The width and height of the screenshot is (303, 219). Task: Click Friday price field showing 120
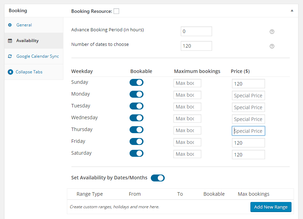(x=248, y=143)
